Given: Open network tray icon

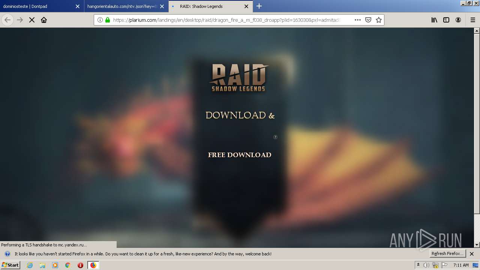Looking at the screenshot, I should pyautogui.click(x=435, y=265).
